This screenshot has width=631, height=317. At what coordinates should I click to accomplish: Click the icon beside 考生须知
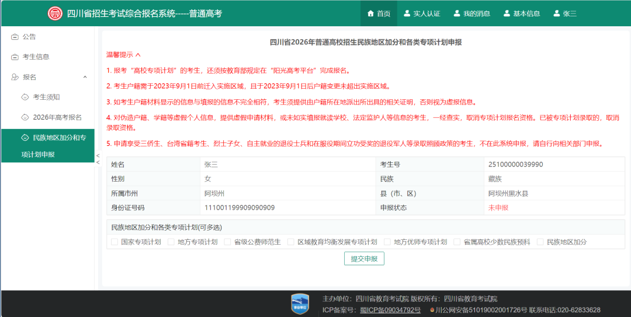pos(25,97)
